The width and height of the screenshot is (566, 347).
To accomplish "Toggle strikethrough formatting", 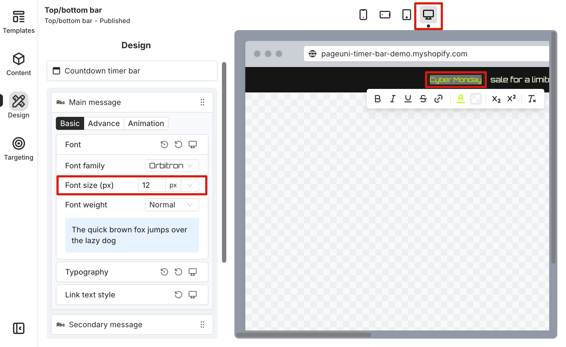I will 423,99.
